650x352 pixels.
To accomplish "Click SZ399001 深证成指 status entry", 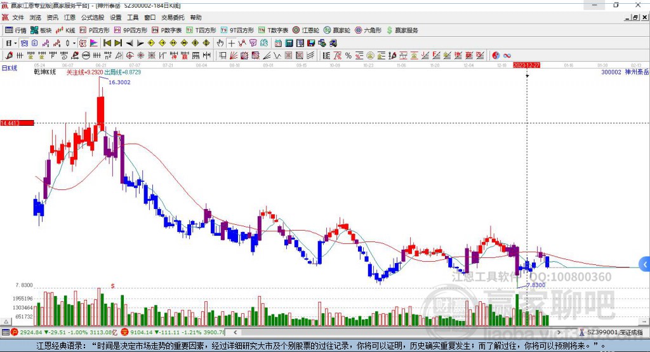I will coord(611,332).
